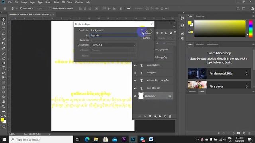The image size is (255, 143).
Task: Create a new group with folder icon
Action: [x=160, y=116]
